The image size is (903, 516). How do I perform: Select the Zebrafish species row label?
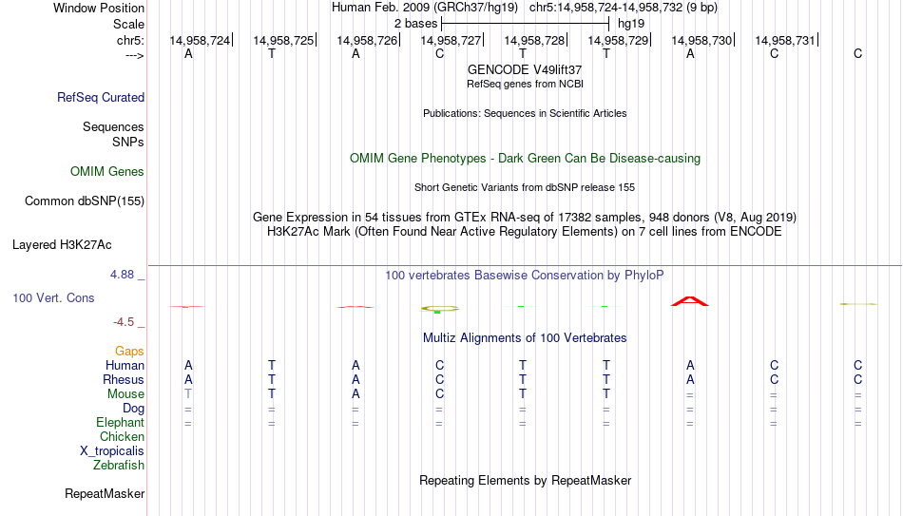tap(119, 466)
